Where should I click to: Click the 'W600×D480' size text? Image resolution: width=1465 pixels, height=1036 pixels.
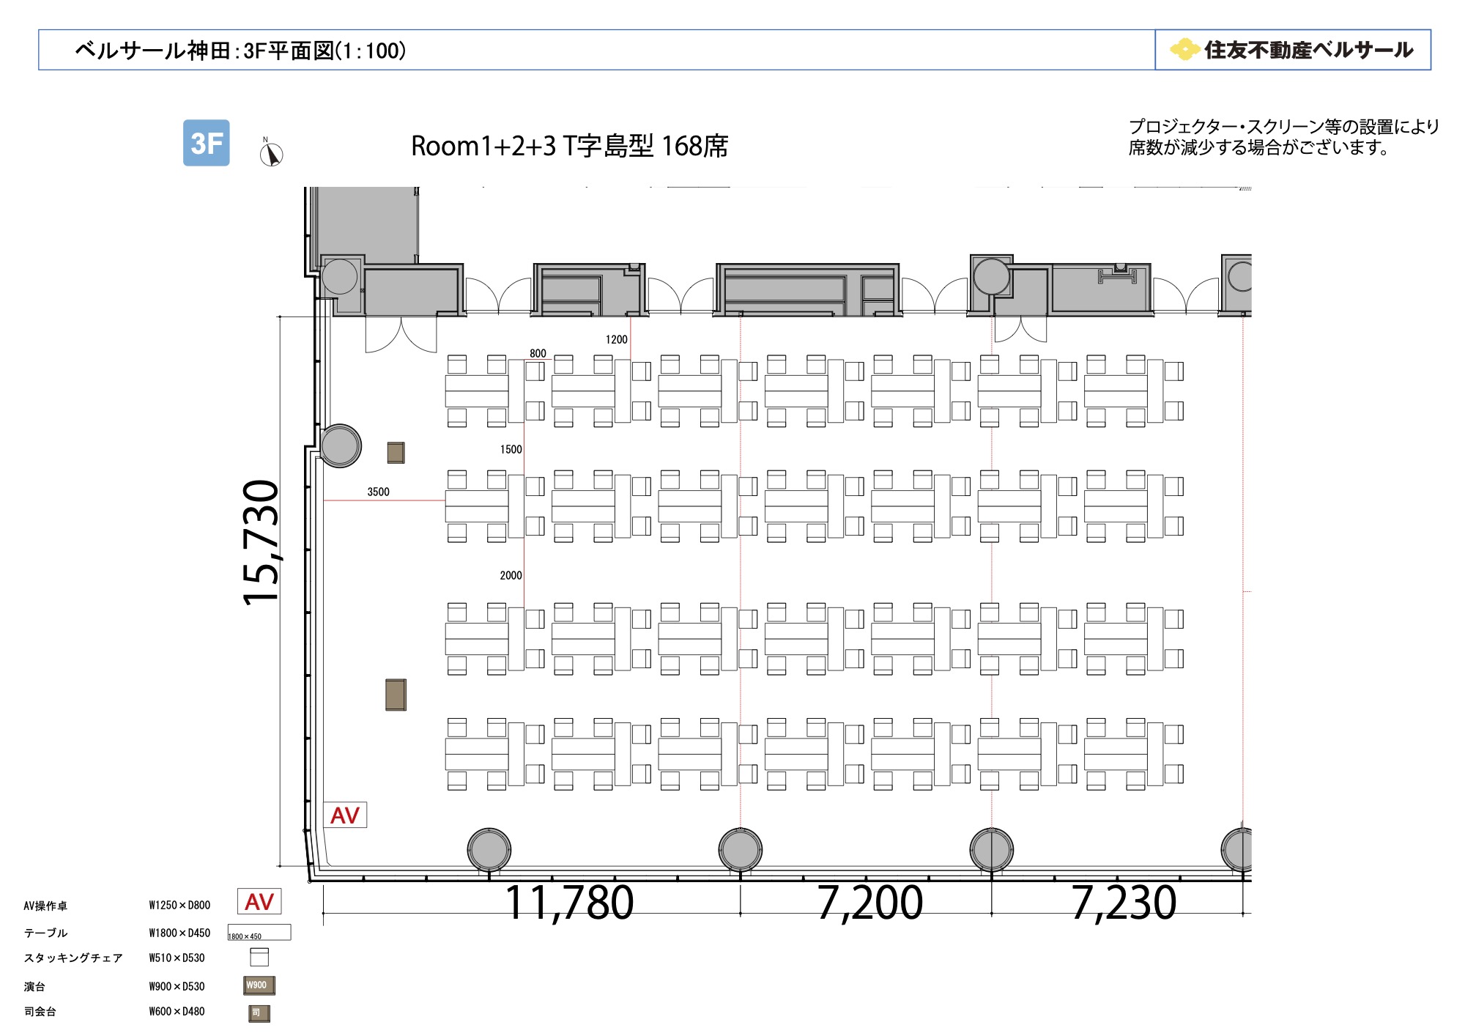click(x=177, y=1011)
